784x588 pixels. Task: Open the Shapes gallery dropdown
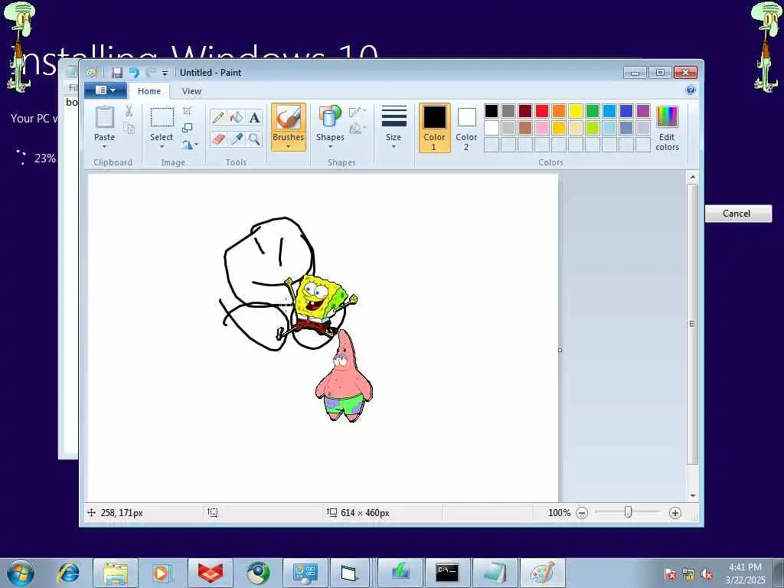pyautogui.click(x=330, y=127)
